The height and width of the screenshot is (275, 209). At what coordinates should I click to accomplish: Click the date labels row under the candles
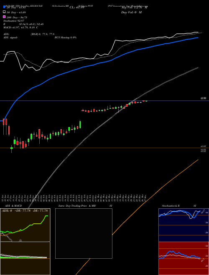click(x=74, y=197)
